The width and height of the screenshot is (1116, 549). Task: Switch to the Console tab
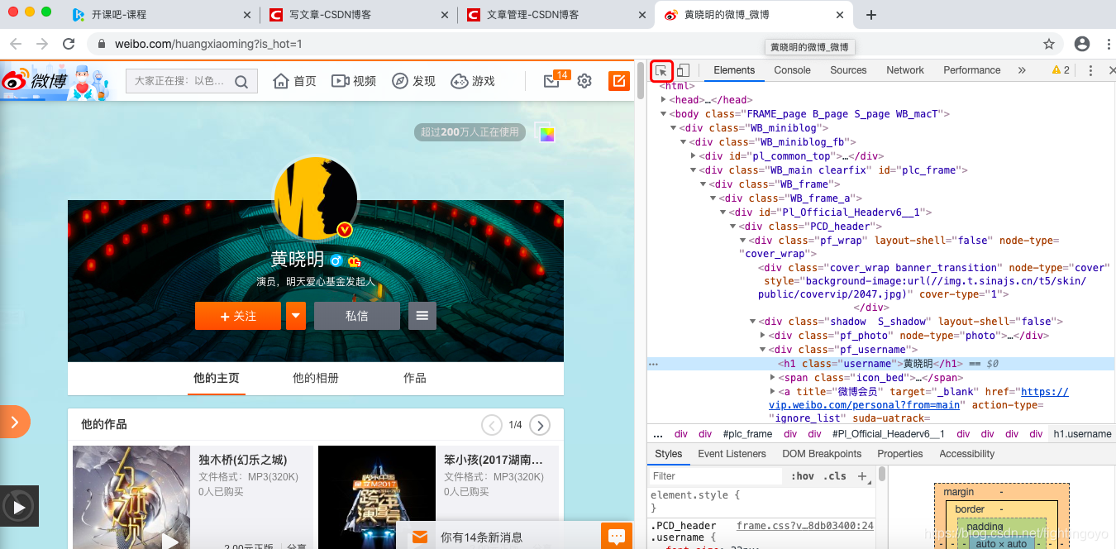click(x=791, y=70)
